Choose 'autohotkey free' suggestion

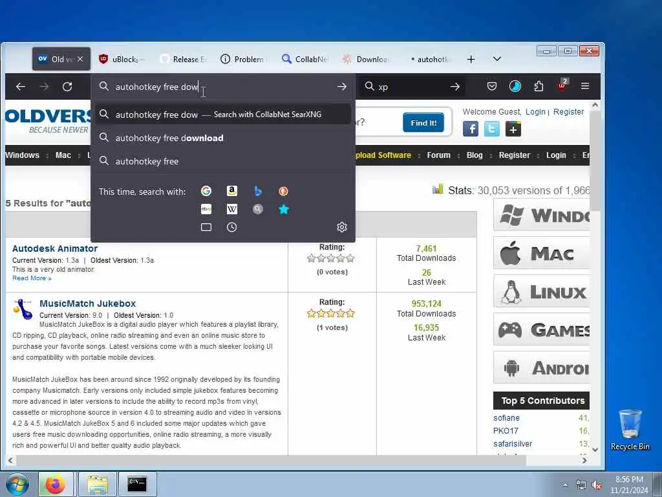[223, 161]
